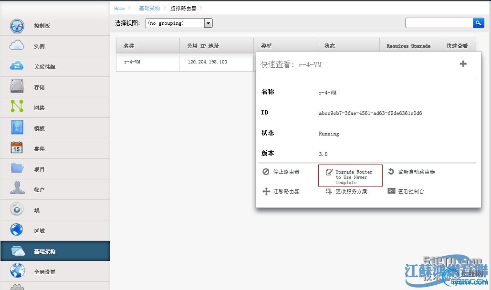The image size is (491, 290).
Task: Click the 关联性组 affinity groups icon
Action: (x=17, y=66)
